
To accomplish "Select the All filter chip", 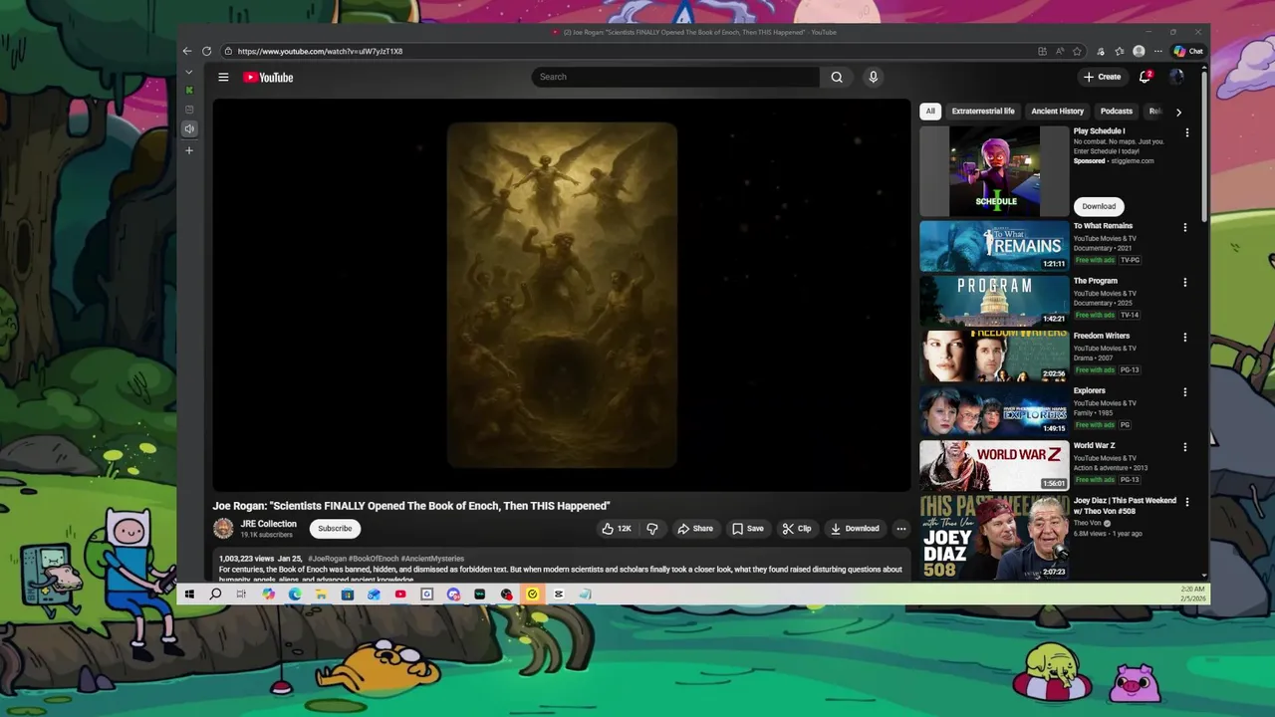I will point(930,112).
